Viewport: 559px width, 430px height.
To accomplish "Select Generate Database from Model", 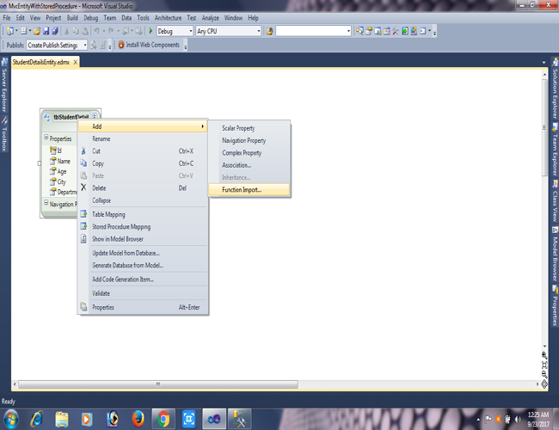I will pyautogui.click(x=143, y=265).
